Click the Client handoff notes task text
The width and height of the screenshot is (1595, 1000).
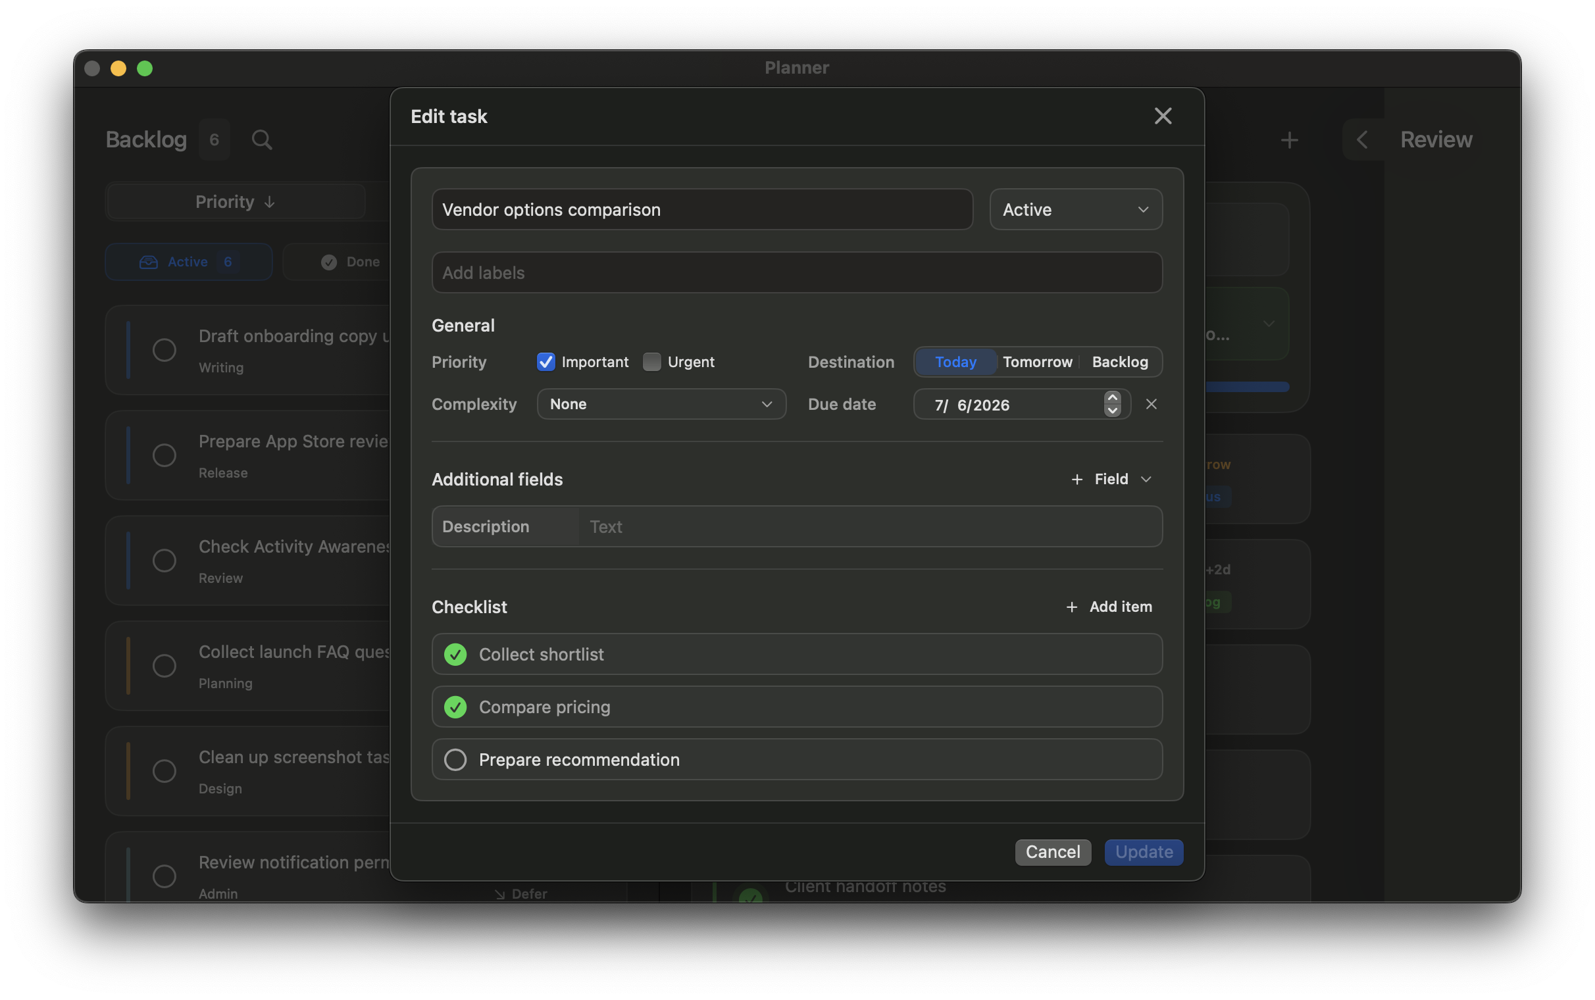click(x=865, y=887)
